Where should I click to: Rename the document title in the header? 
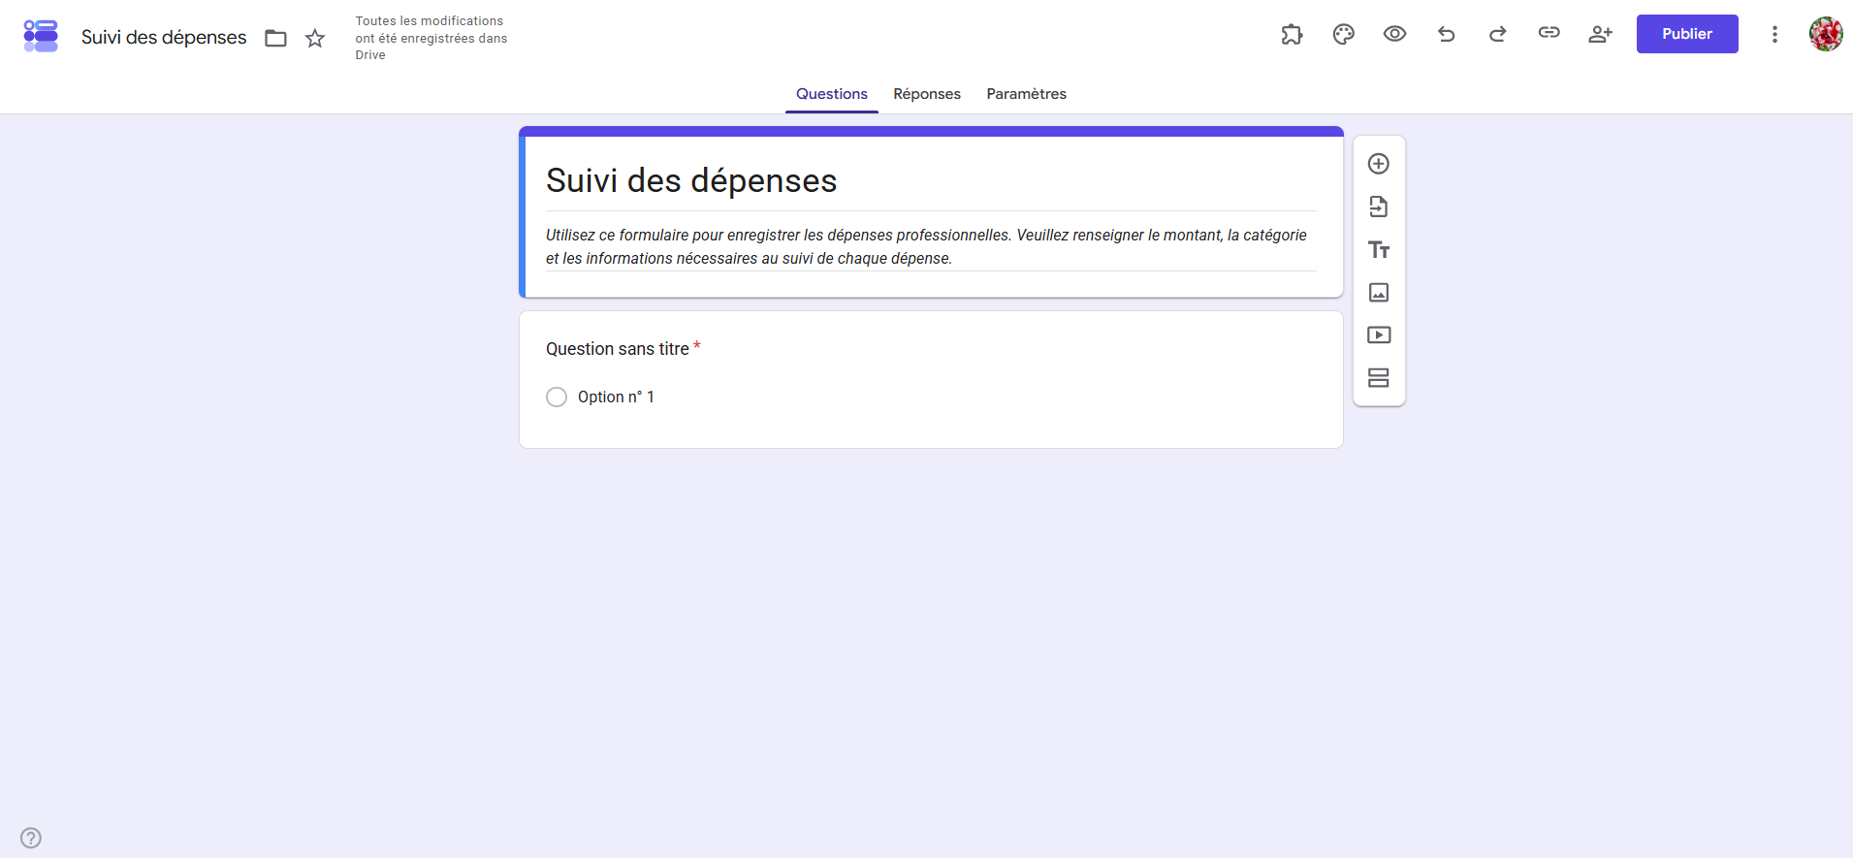[x=164, y=37]
